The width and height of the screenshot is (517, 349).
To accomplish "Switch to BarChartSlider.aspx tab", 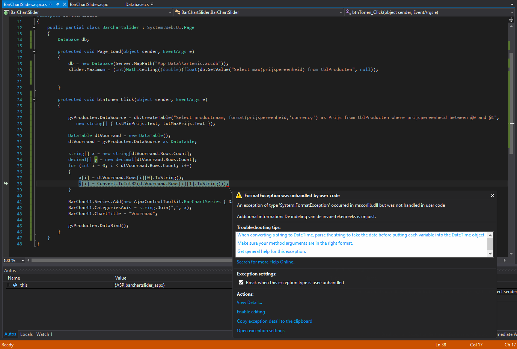I will (x=89, y=5).
